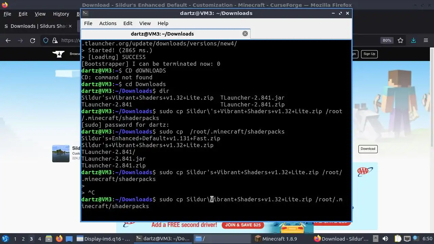
Task: Switch to the Display-im6.q16 taskbar window
Action: (103, 239)
